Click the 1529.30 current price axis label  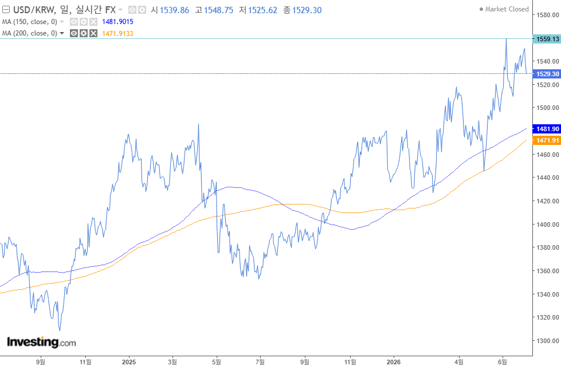tap(547, 74)
